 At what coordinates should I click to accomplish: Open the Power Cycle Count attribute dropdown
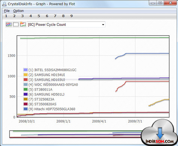pos(66,25)
